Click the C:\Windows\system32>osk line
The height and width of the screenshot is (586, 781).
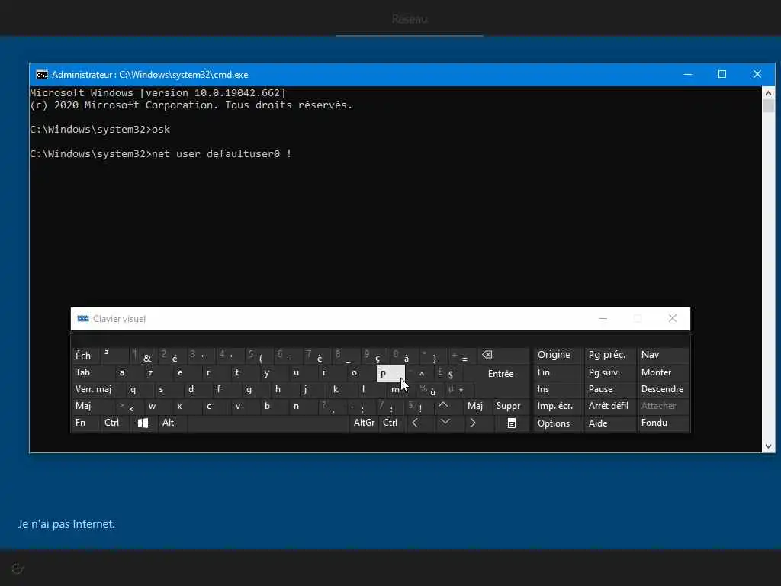100,130
